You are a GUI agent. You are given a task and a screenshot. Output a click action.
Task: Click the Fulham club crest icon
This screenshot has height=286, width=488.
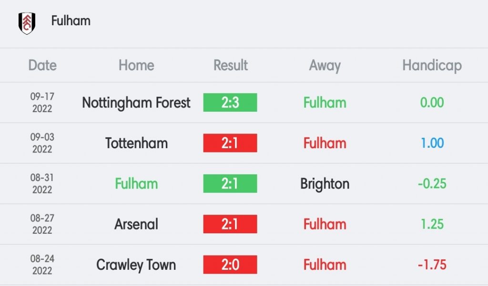(x=27, y=23)
